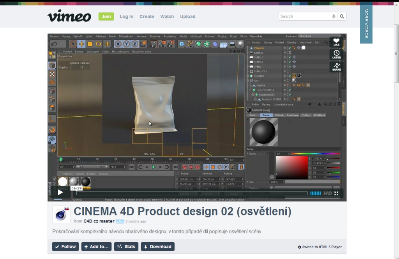This screenshot has height=259, width=399.
Task: Click the Share icon on video
Action: pos(336,67)
